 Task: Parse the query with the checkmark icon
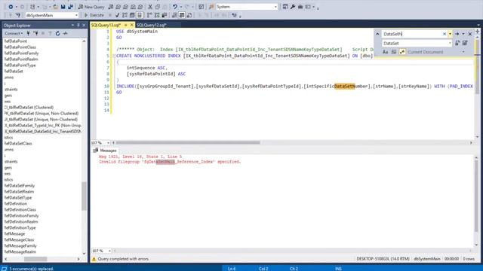[x=117, y=15]
